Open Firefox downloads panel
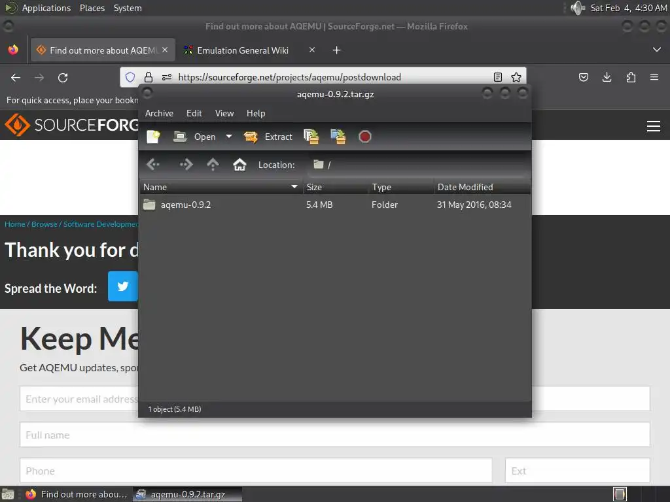Image resolution: width=670 pixels, height=502 pixels. [607, 77]
